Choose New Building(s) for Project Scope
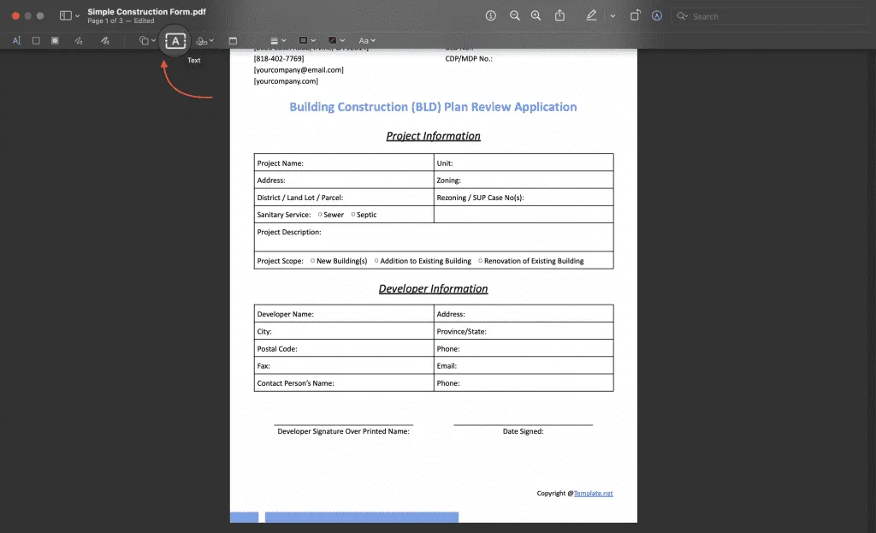The height and width of the screenshot is (533, 876). click(x=312, y=260)
